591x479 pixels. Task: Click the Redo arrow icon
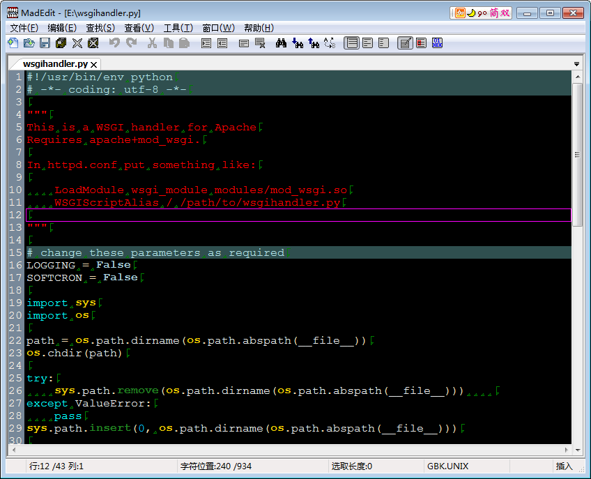[131, 43]
